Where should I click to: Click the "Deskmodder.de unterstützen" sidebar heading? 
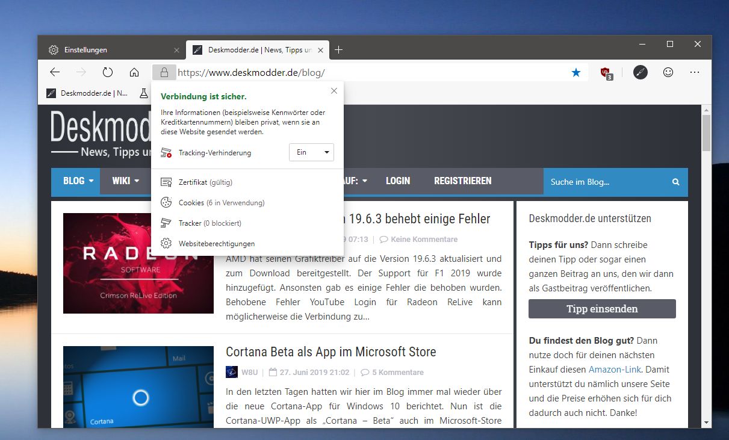pos(590,218)
